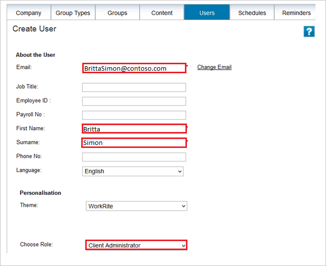This screenshot has width=326, height=266.
Task: Select the Users tab
Action: pos(207,12)
